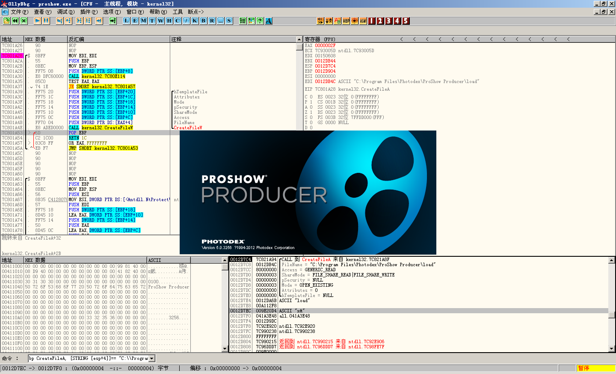Click the ASM assemble icon
Viewport: 616px width, 374px height.
[363, 21]
